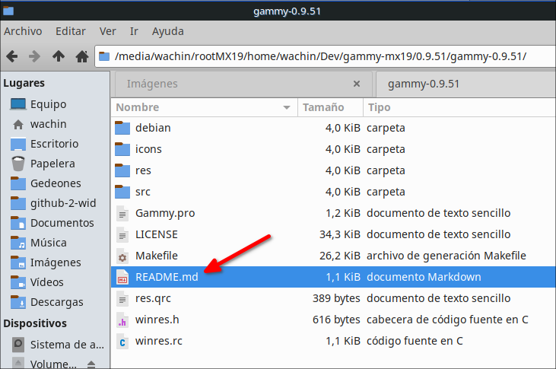Open Equipo in the places sidebar

55,104
